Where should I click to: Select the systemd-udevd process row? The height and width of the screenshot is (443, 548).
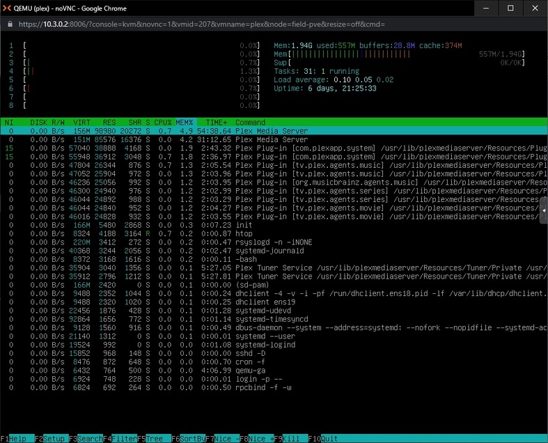tap(274, 311)
